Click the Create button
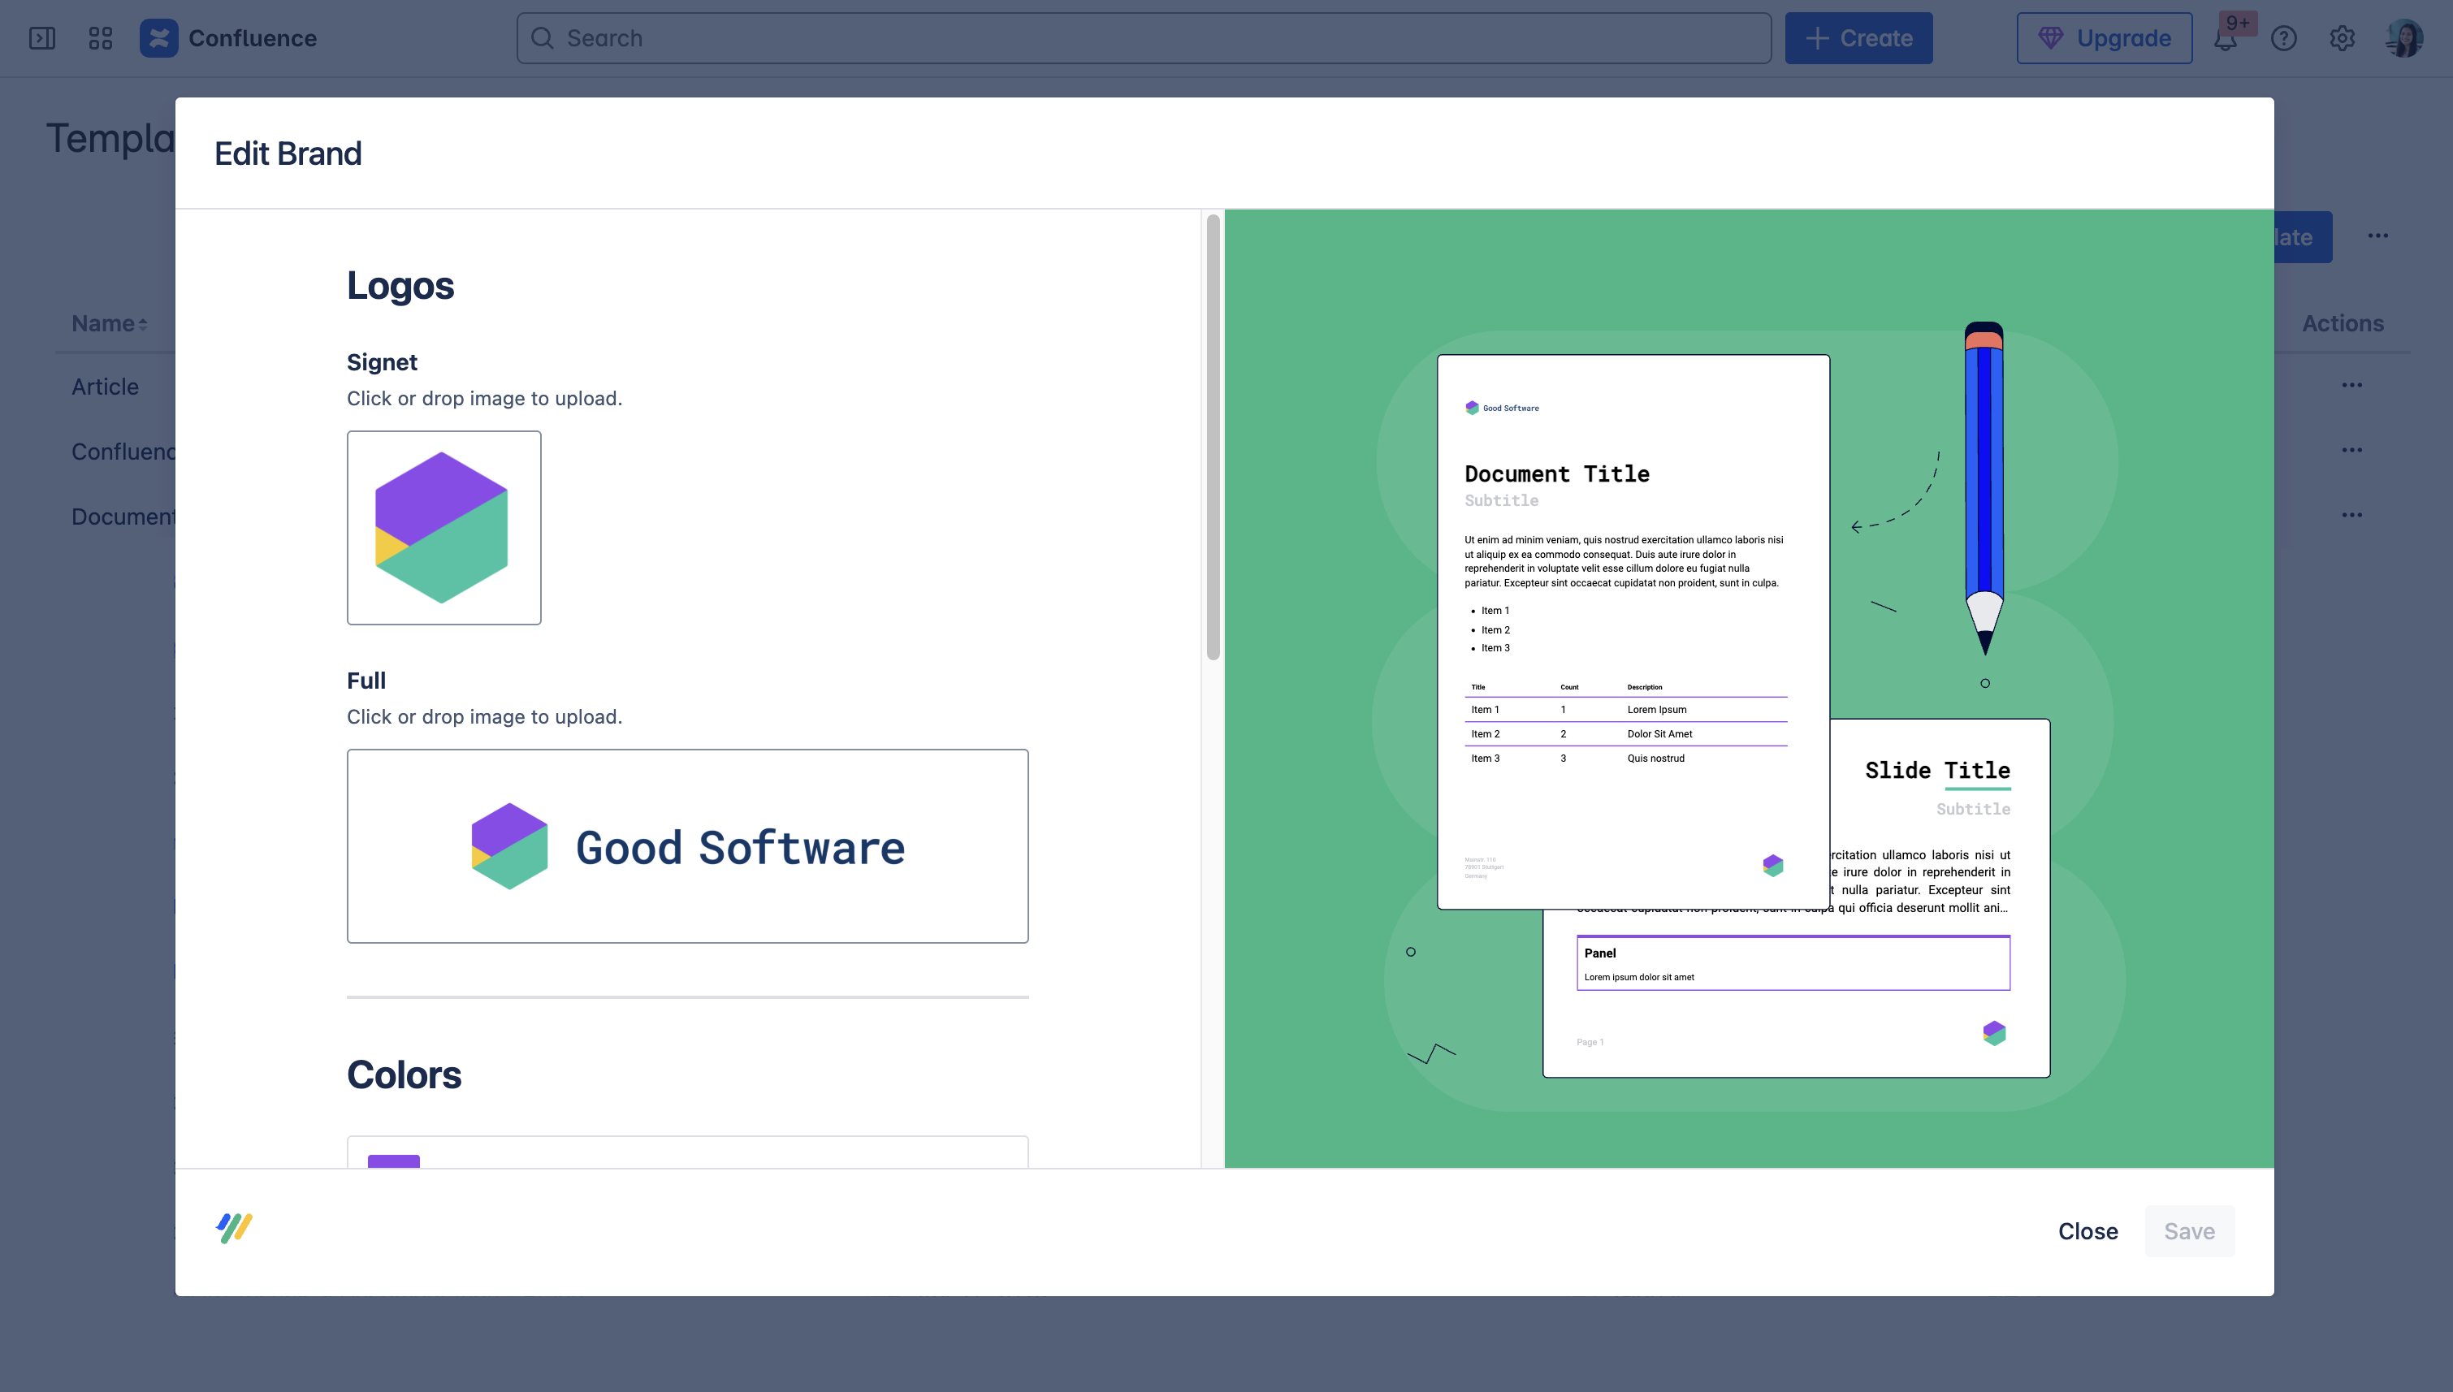This screenshot has width=2453, height=1392. 1858,38
